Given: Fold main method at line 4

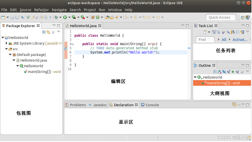Looking at the screenshot, I should (73, 44).
